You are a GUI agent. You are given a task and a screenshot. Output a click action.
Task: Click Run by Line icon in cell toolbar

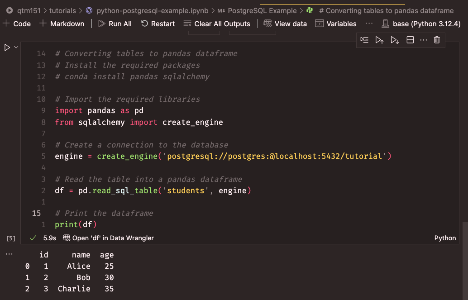point(364,40)
